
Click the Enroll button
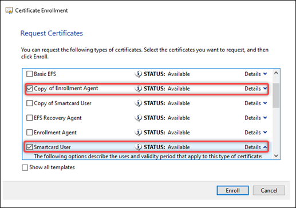click(232, 190)
